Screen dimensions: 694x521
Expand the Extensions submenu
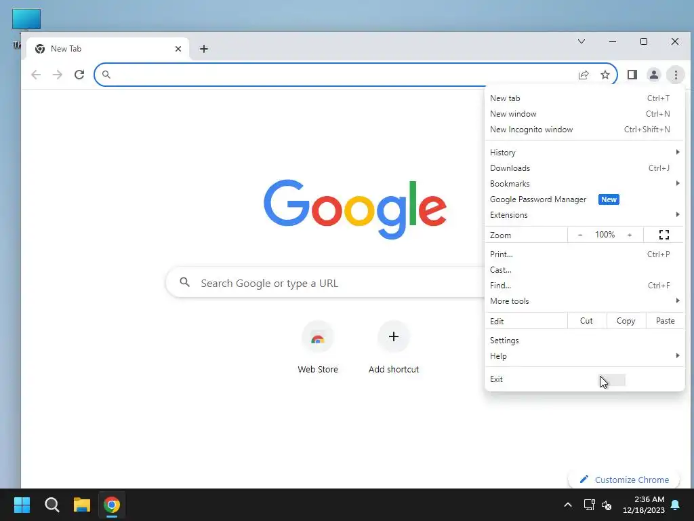click(584, 215)
